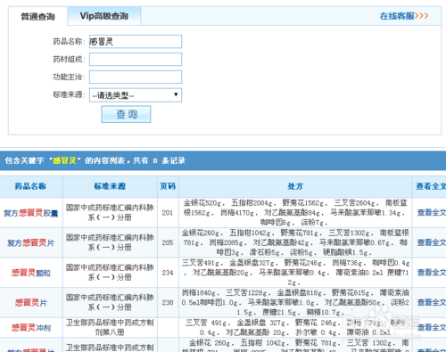
Task: Click the 感冒灵冲剂 source 卫生部药品标准中药成方制剂第八册
Action: (x=110, y=327)
